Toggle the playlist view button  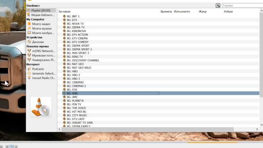point(7,147)
